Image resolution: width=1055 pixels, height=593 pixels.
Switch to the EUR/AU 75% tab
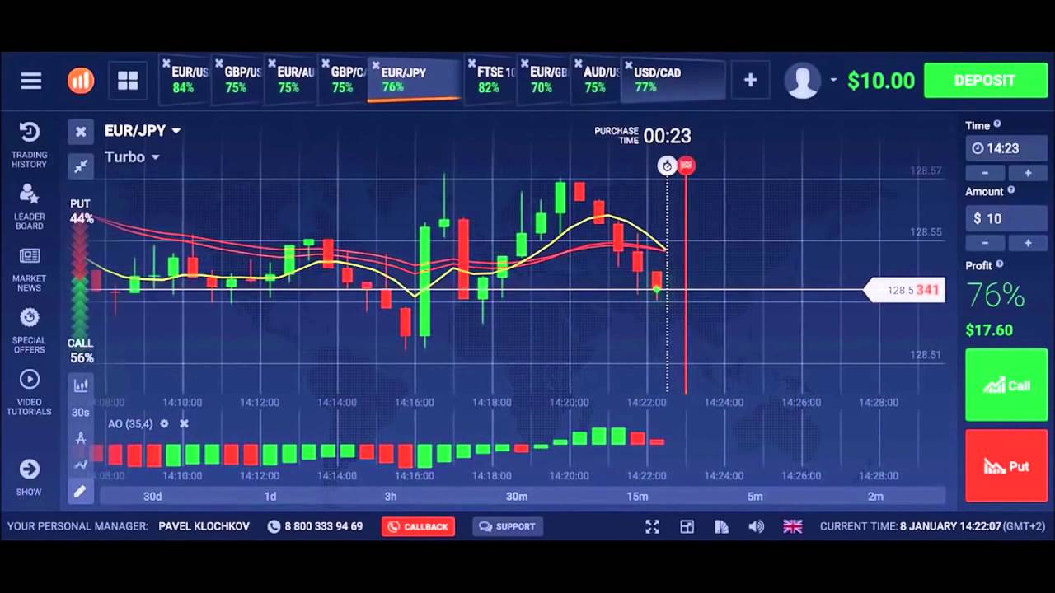pyautogui.click(x=290, y=80)
